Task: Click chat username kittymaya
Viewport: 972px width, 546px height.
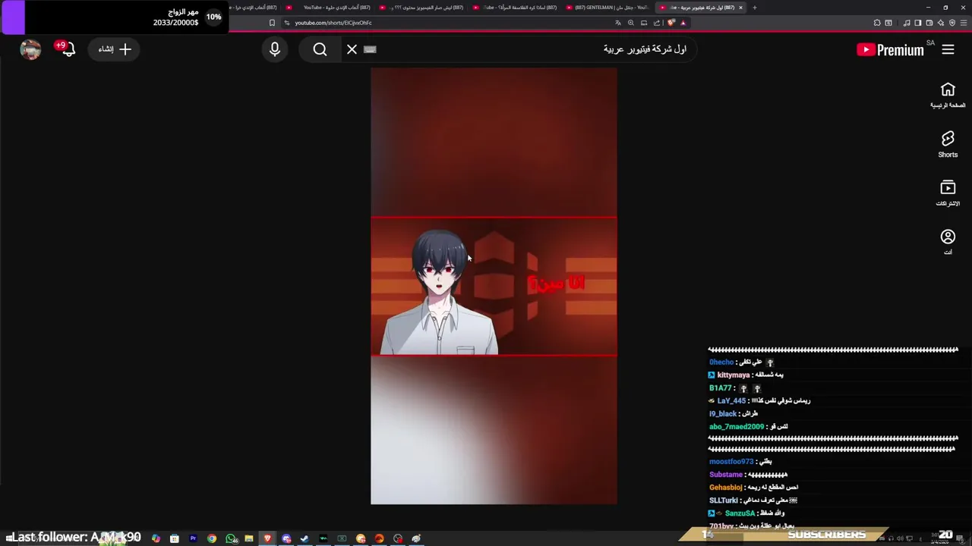Action: coord(733,375)
